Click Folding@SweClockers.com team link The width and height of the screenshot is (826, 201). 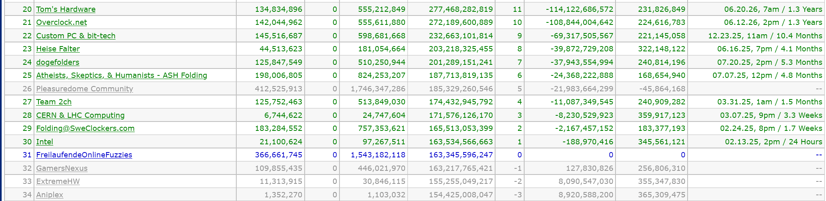[85, 128]
